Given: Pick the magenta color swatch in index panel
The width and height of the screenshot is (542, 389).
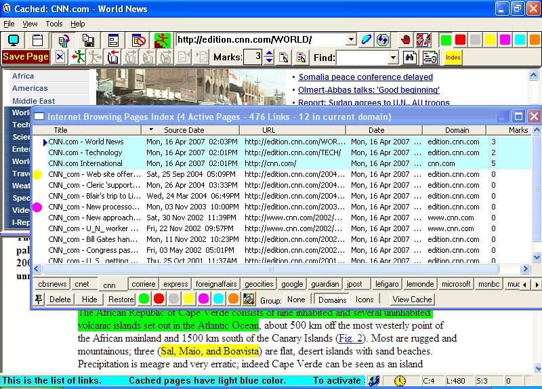Looking at the screenshot, I should 203,299.
